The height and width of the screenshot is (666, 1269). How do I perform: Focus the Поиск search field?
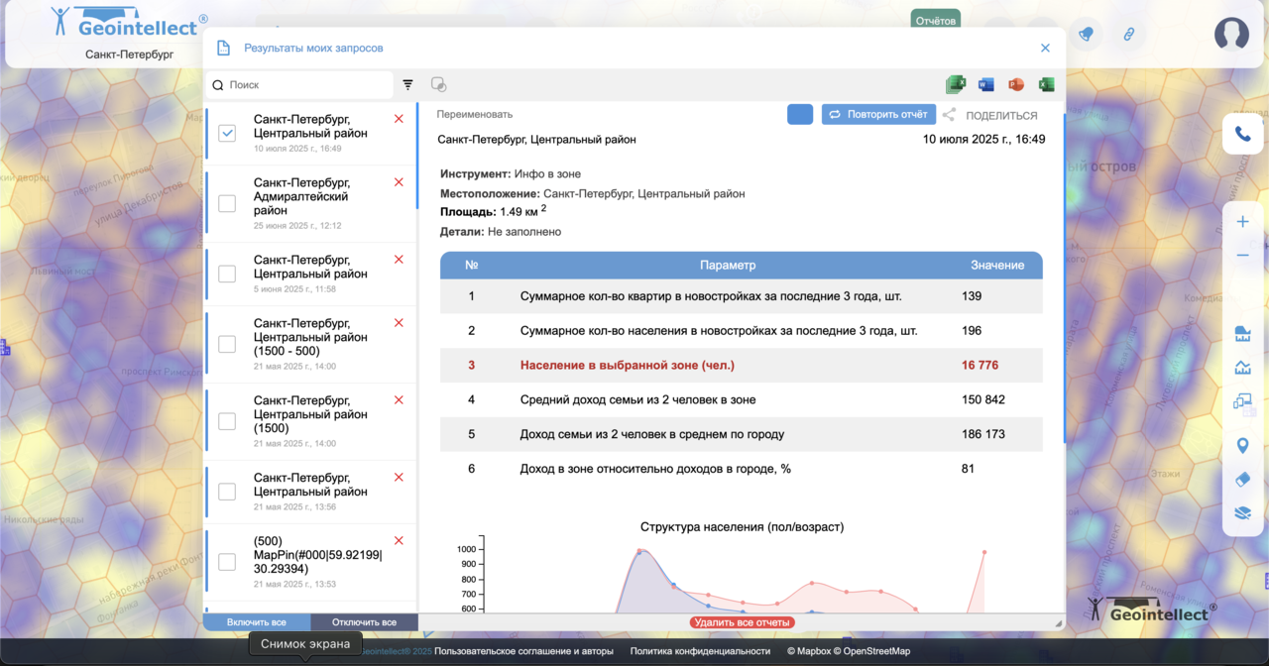[x=307, y=85]
